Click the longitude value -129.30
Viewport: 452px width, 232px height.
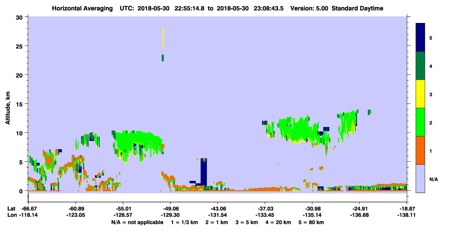click(170, 215)
